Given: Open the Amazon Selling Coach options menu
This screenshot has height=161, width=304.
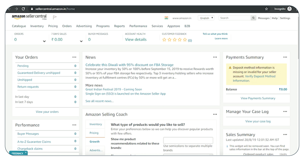Looking at the screenshot, I should [215, 114].
